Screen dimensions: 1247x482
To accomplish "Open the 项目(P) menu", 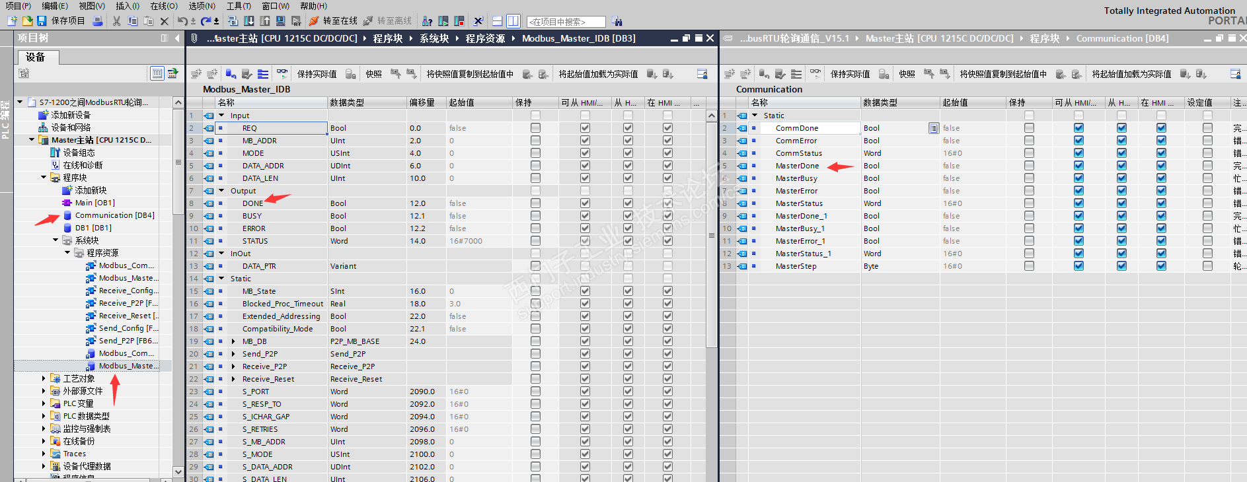I will 18,6.
